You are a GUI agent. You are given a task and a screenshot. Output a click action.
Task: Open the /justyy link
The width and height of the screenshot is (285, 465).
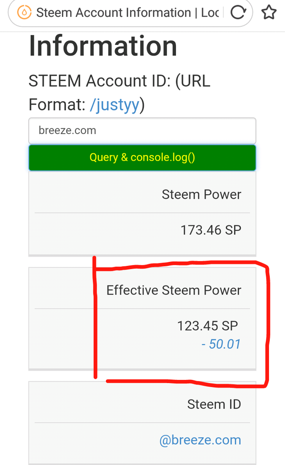[x=115, y=105]
